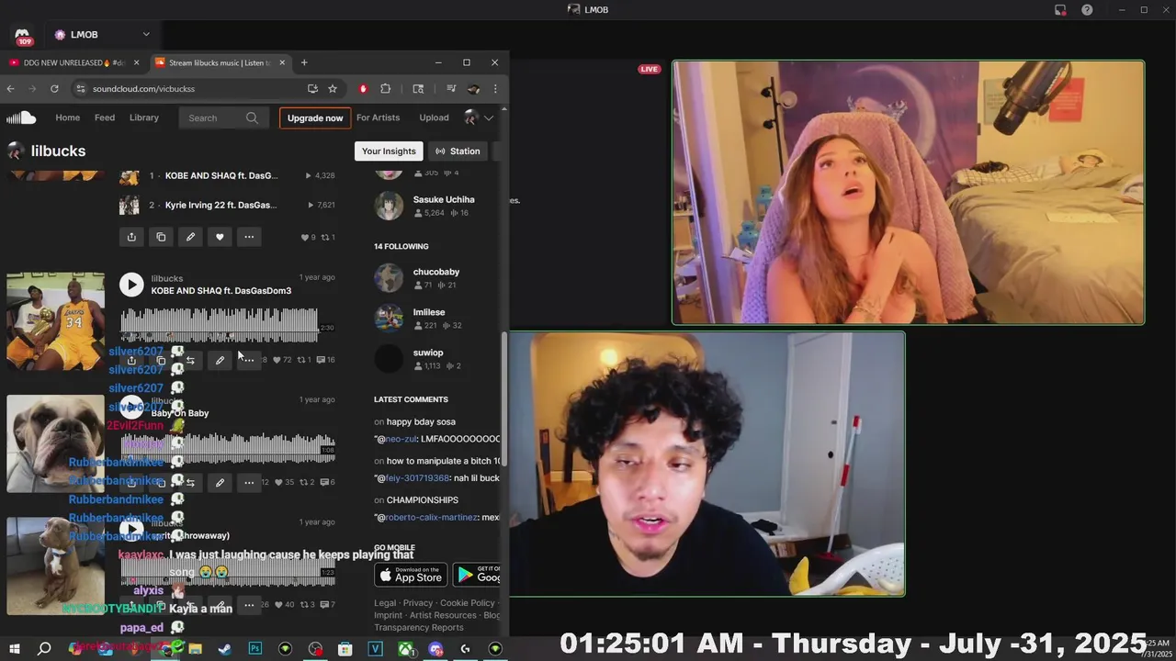Screen dimensions: 1176x661
Task: Open the chucobaby profile
Action: point(436,272)
